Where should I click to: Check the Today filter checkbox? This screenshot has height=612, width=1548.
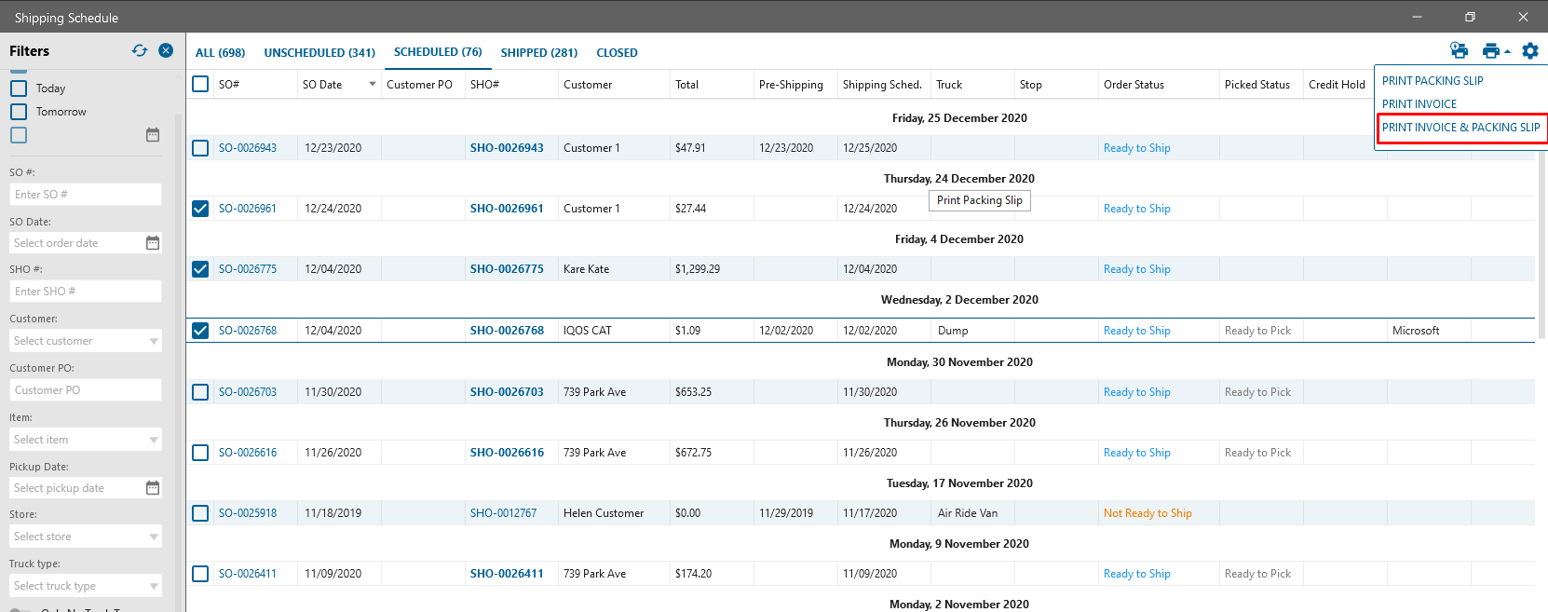pos(19,88)
